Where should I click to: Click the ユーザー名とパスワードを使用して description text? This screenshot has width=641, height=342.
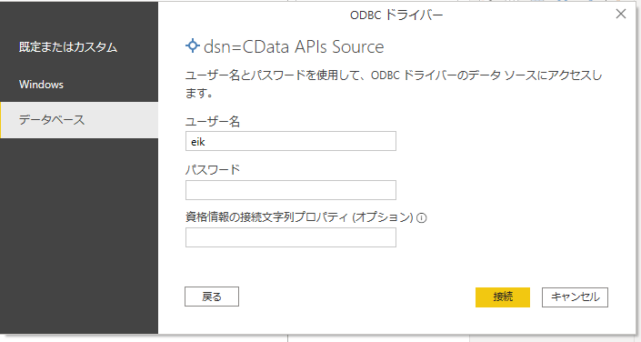[x=394, y=84]
